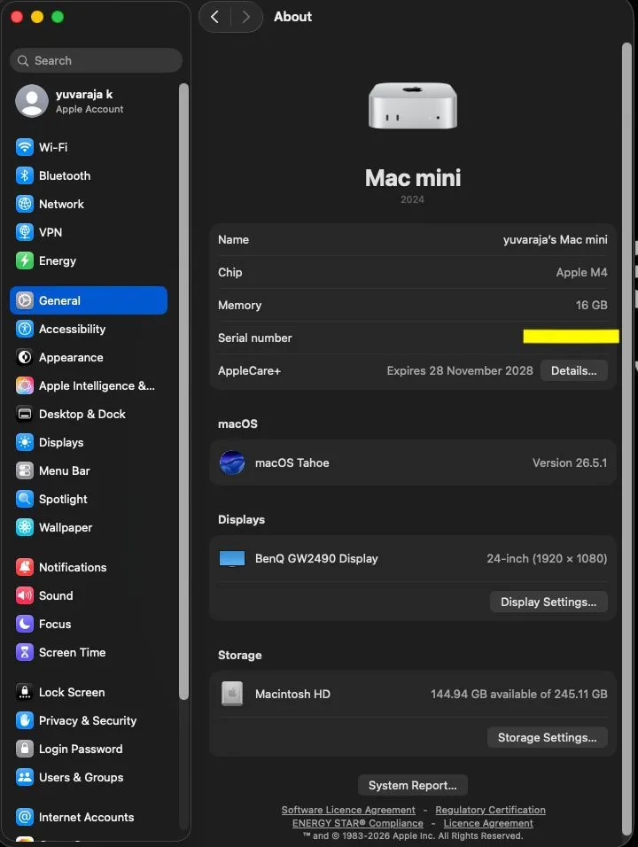This screenshot has height=847, width=638.
Task: Open Desktop & Dock icon
Action: point(24,414)
